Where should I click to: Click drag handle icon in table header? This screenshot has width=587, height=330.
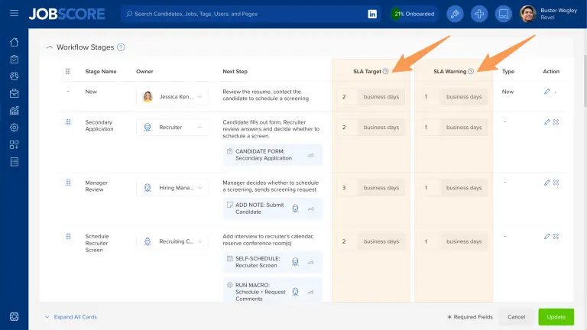(68, 71)
